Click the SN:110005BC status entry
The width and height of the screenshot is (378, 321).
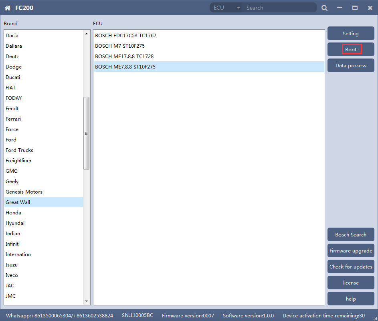tap(137, 315)
